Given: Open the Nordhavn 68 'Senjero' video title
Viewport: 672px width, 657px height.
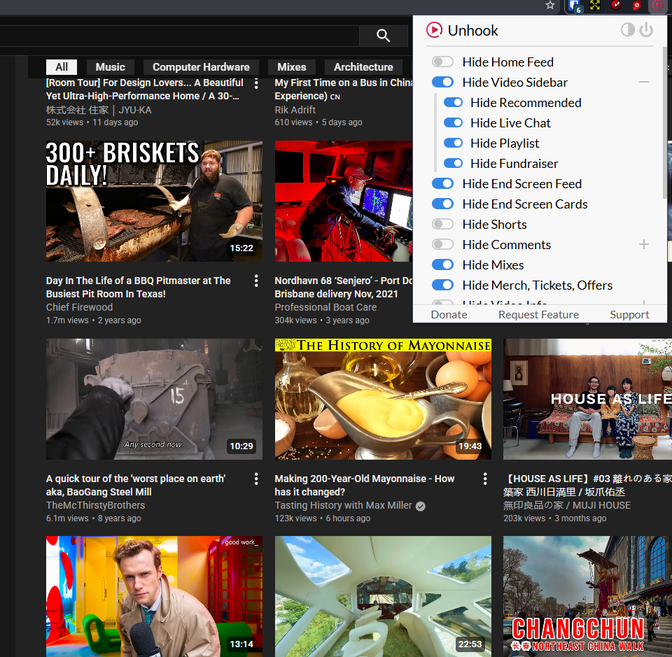Looking at the screenshot, I should click(343, 287).
